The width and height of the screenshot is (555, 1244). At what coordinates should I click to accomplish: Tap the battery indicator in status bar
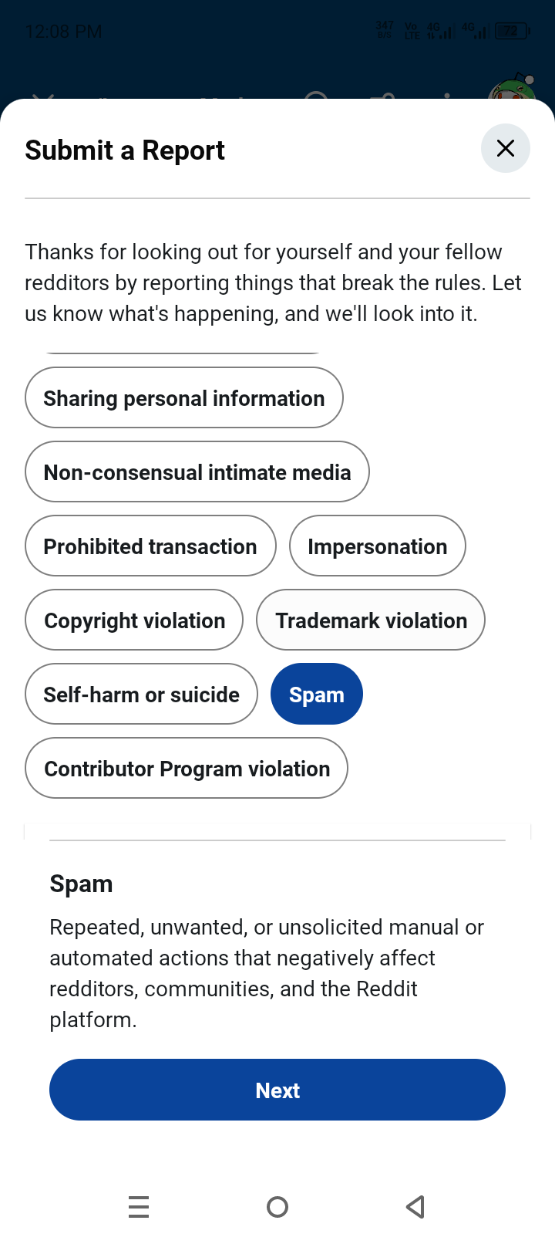(513, 32)
